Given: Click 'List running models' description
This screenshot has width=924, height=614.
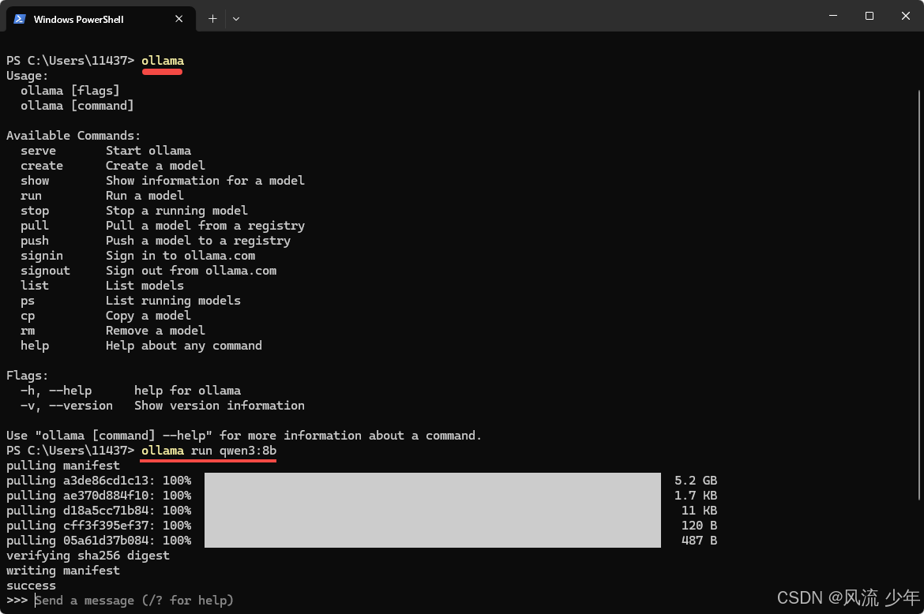Looking at the screenshot, I should [x=173, y=301].
